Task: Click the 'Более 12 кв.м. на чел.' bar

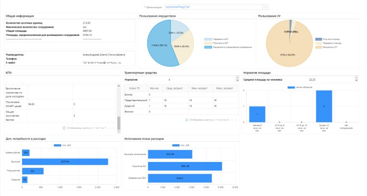Action: pyautogui.click(x=324, y=107)
